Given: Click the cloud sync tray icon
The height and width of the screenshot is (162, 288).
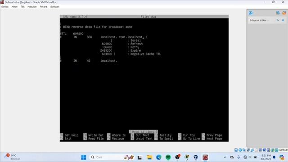Looking at the screenshot, I should click(232, 157).
